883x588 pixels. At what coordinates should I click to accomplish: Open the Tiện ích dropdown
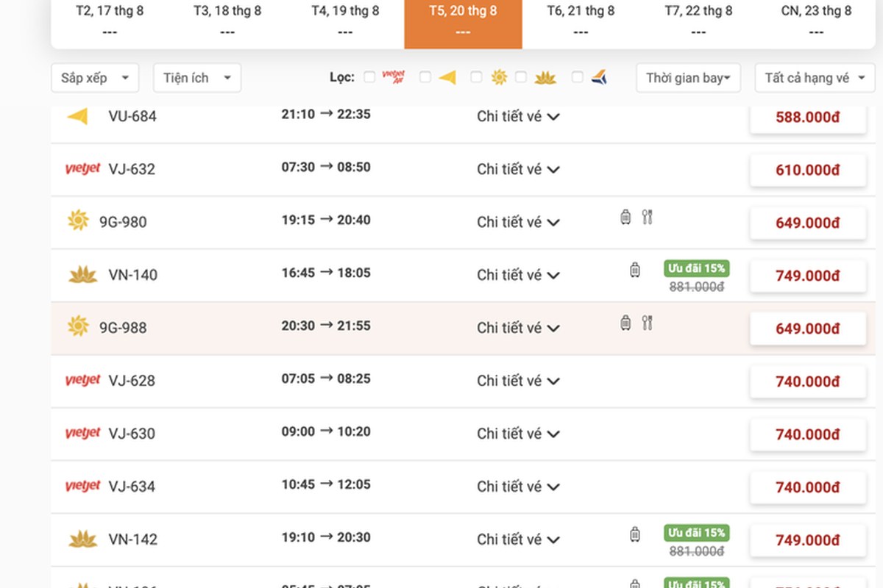point(197,78)
